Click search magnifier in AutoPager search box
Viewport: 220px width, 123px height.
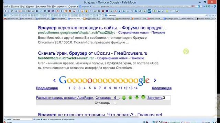[206, 15]
